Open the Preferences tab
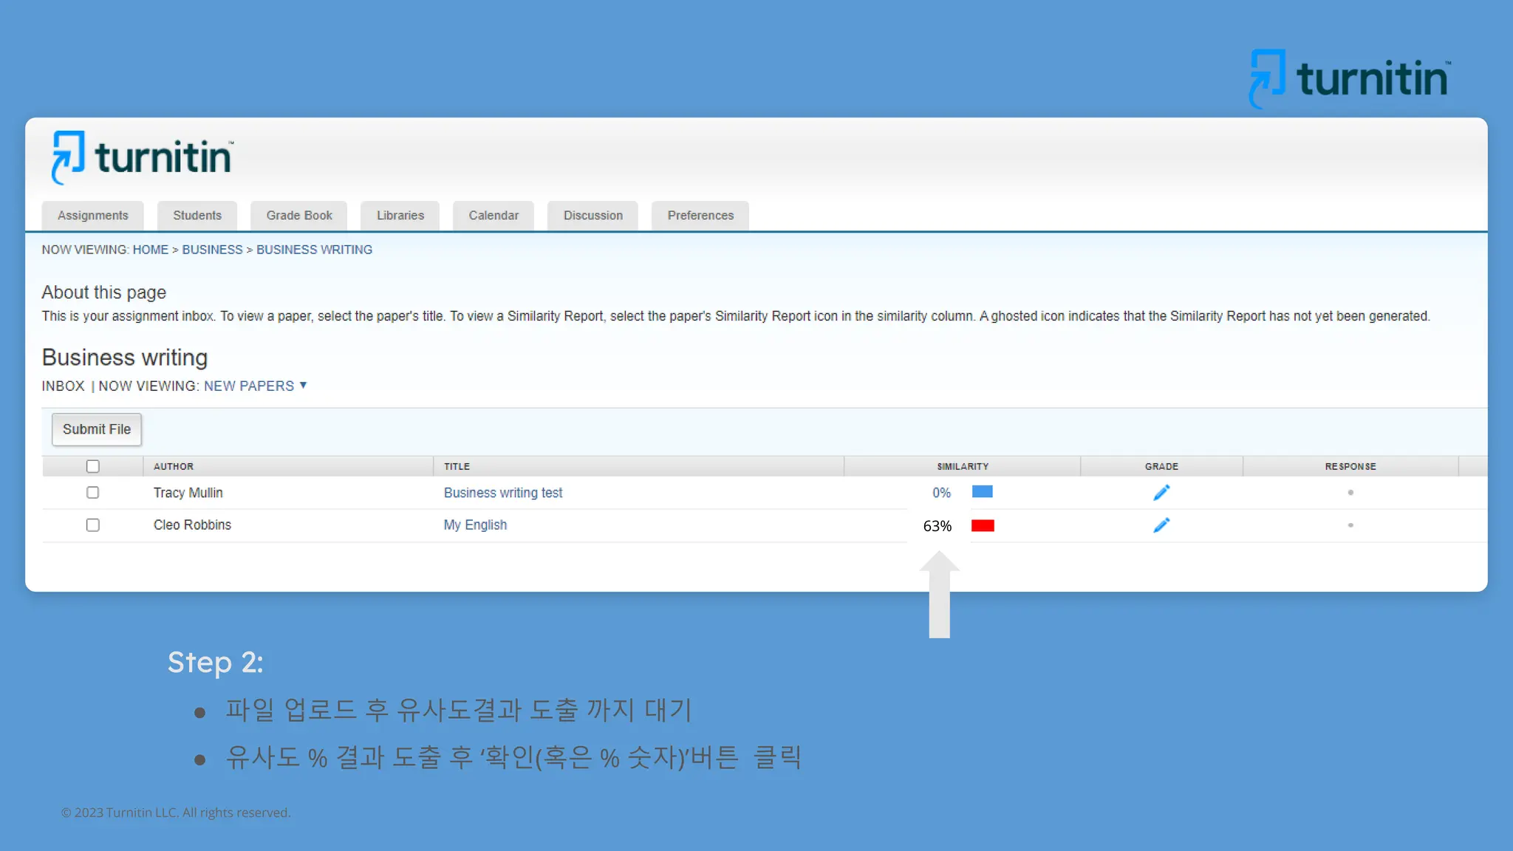1513x851 pixels. click(700, 216)
